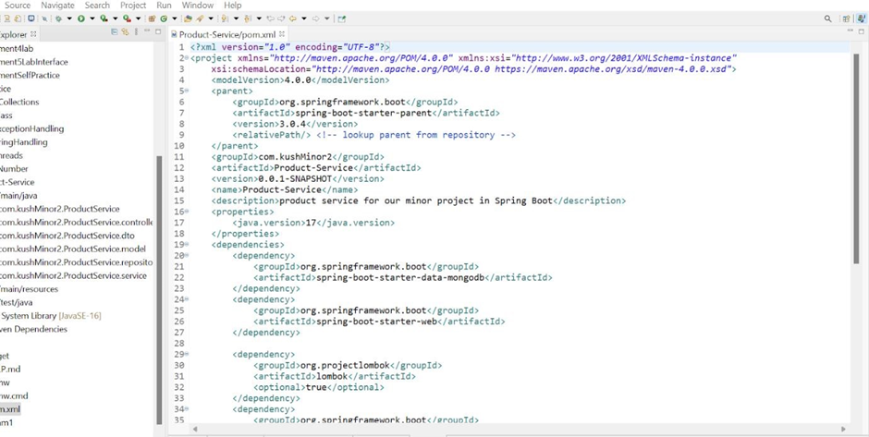Click the green Run button in toolbar
This screenshot has height=437, width=869.
coord(80,18)
